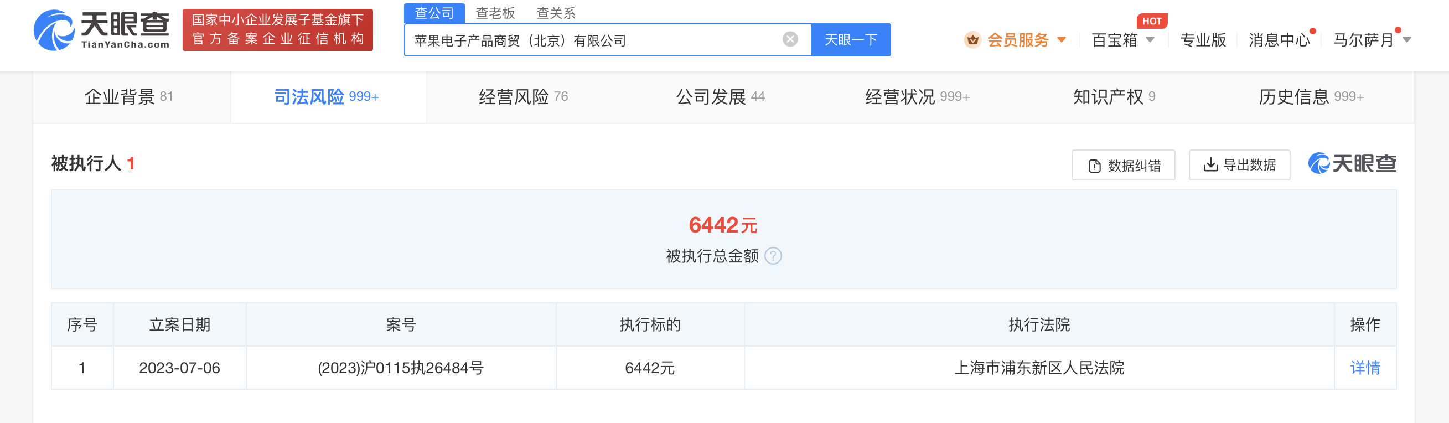
Task: Click the 执行法院 column header
Action: (x=1039, y=324)
